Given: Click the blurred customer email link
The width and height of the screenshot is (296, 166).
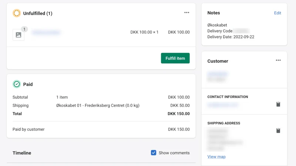Looking at the screenshot, I should click(223, 105).
